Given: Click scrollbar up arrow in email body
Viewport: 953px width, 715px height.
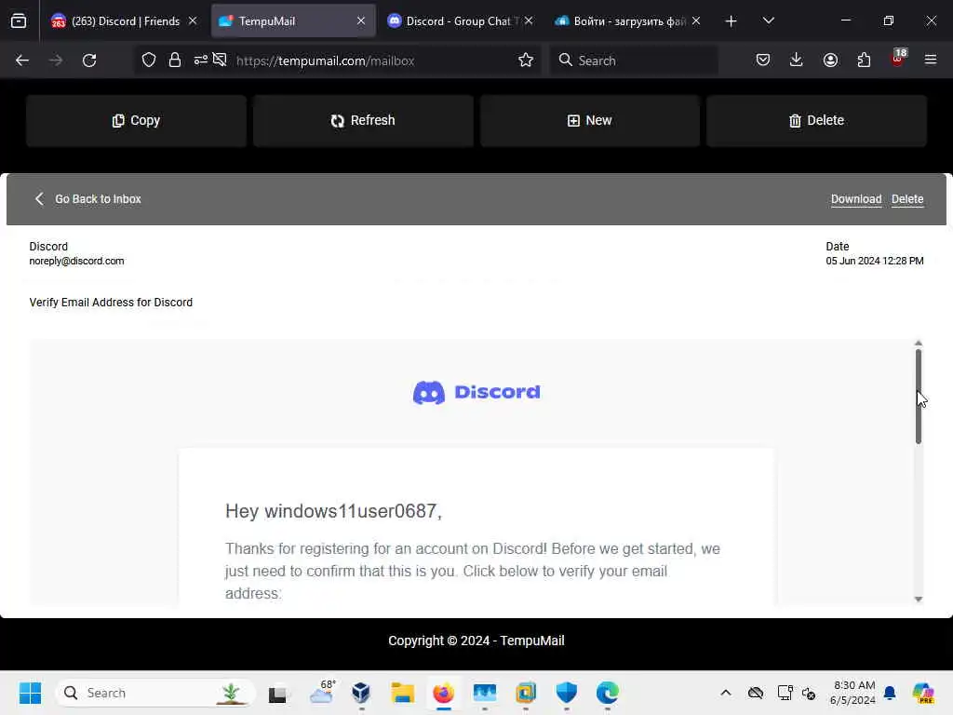Looking at the screenshot, I should coord(918,344).
